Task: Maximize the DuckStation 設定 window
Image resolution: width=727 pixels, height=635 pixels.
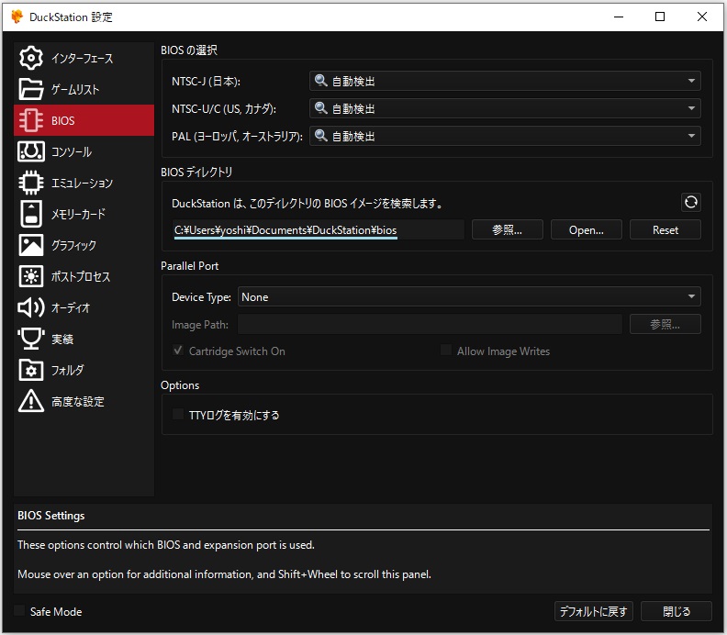Action: 660,17
